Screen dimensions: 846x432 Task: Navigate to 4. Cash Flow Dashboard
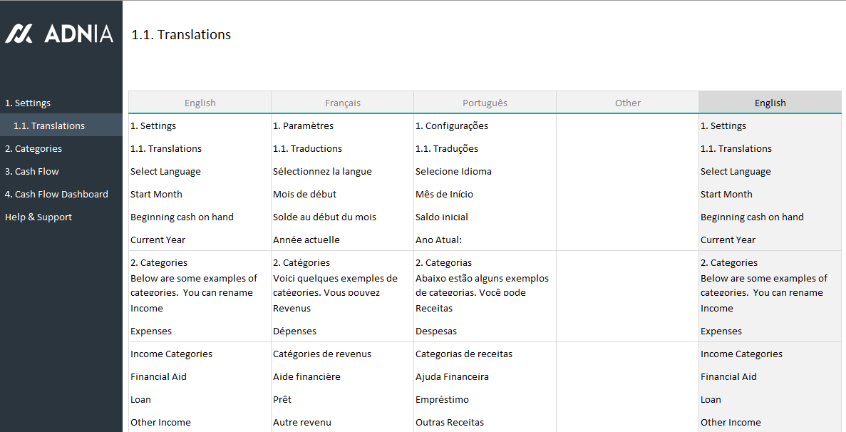click(56, 194)
